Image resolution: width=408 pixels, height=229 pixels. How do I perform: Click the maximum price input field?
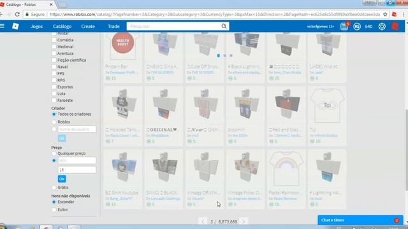(x=76, y=170)
